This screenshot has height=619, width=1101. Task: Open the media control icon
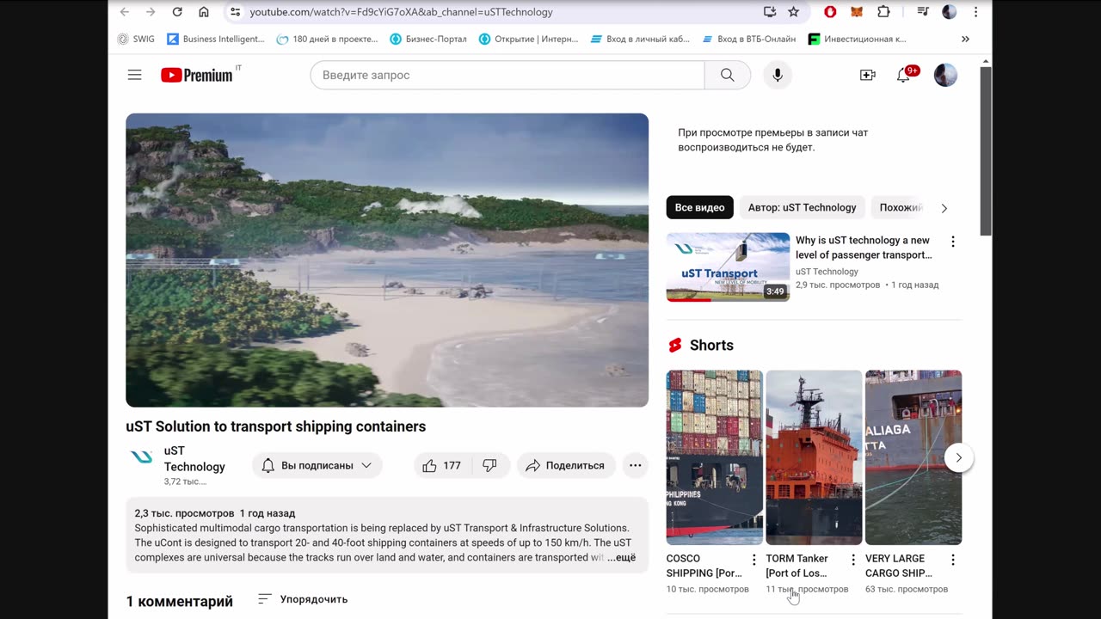(x=923, y=12)
